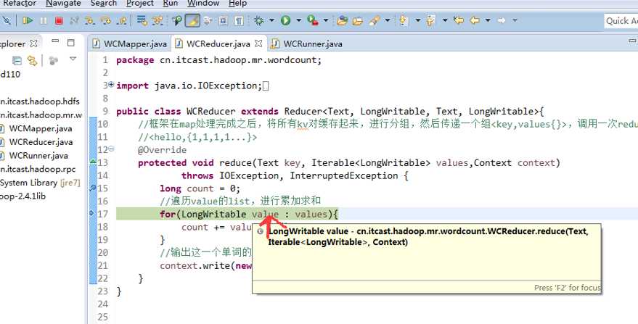
Task: Open the Refactor menu
Action: point(18,3)
